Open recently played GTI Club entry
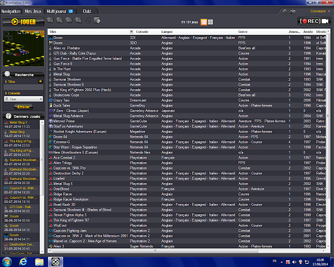The width and height of the screenshot is (334, 267). 21,209
